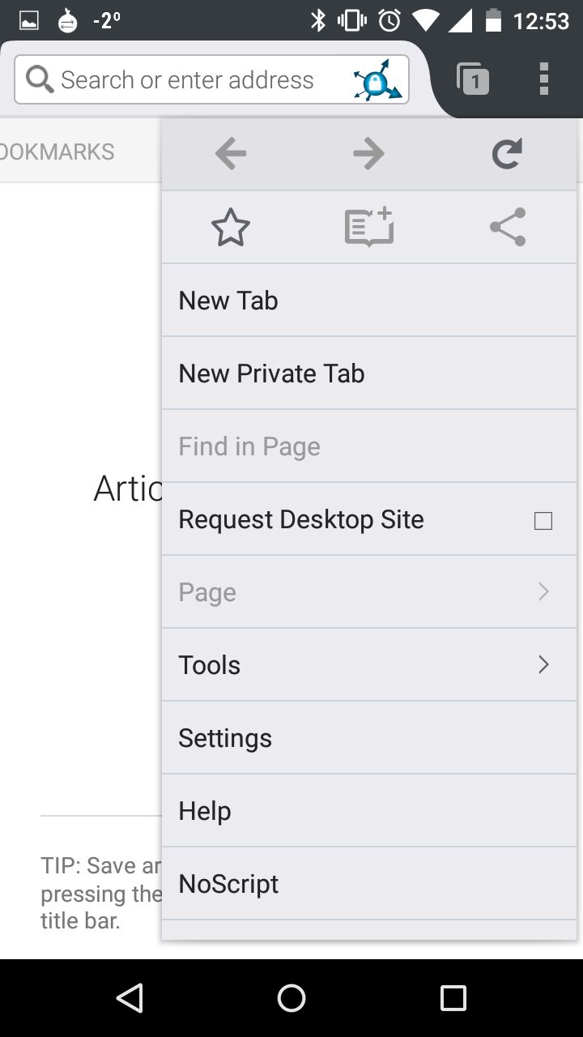
Task: Expand the Page submenu chevron
Action: click(x=543, y=591)
